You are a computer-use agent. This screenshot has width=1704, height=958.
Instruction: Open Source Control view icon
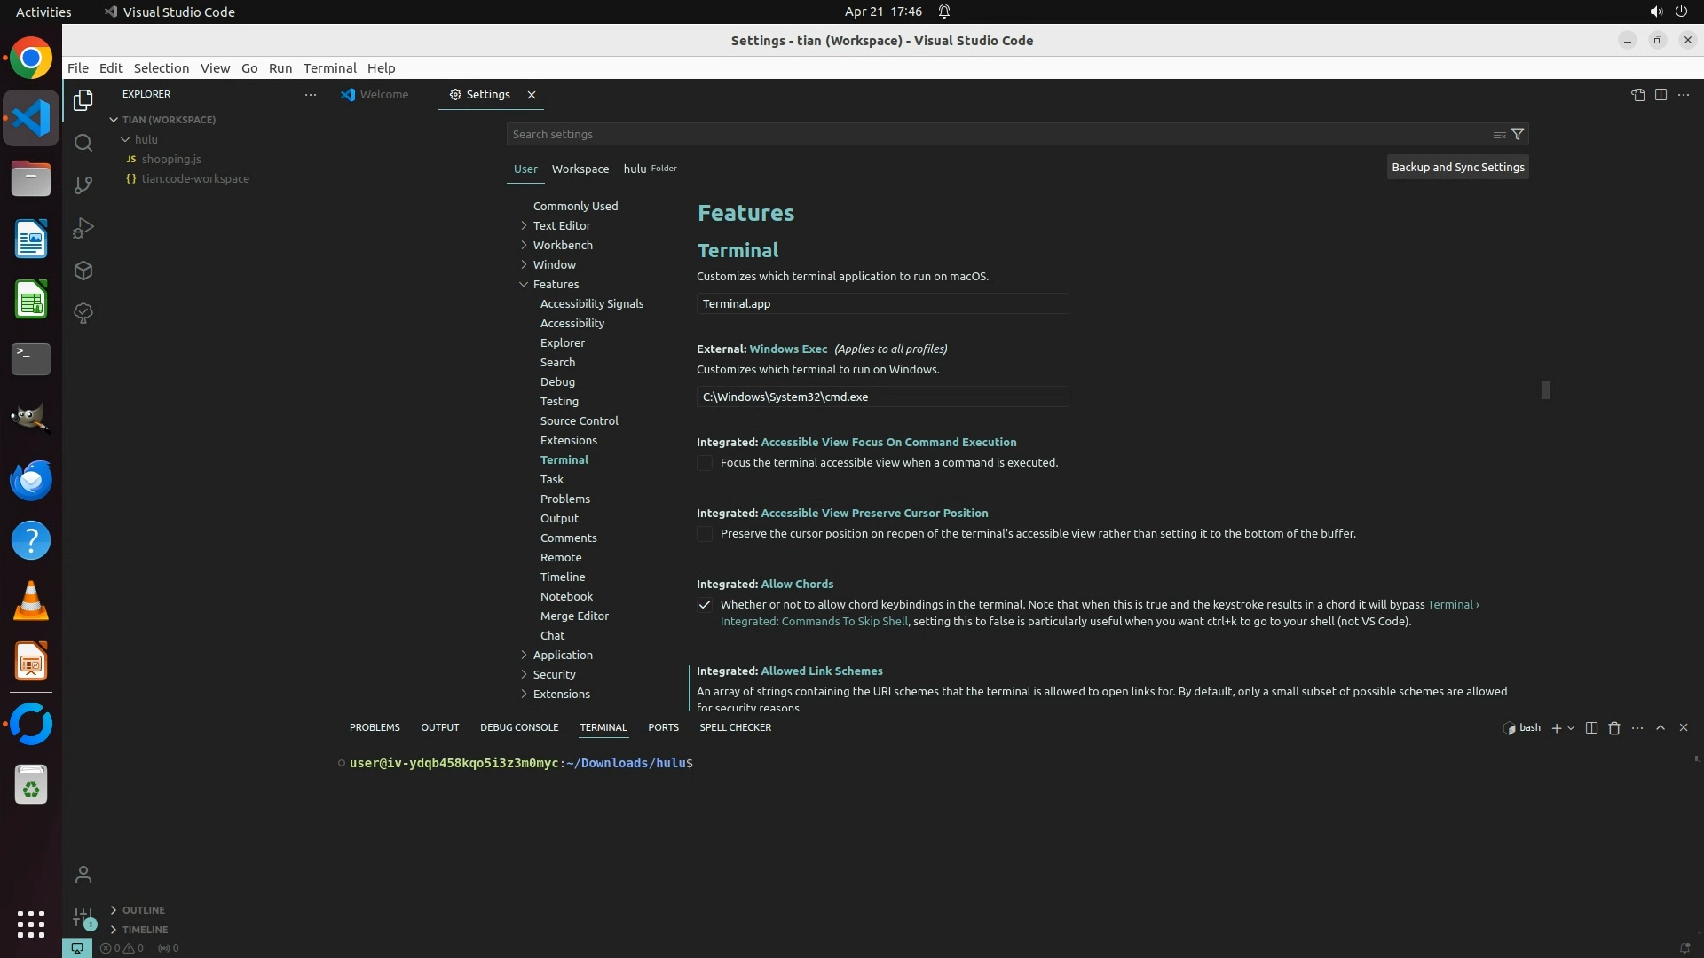(x=83, y=185)
